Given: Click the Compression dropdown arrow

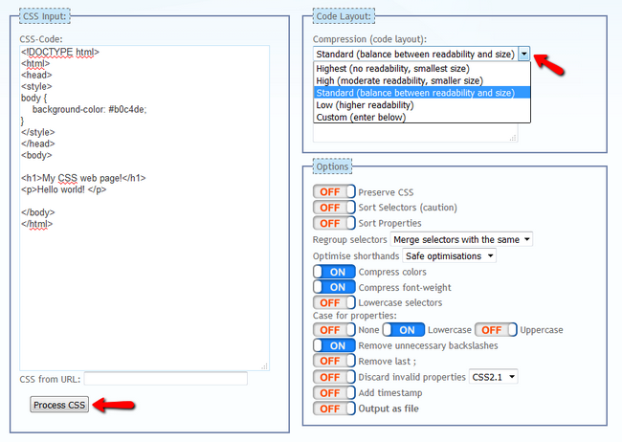Looking at the screenshot, I should click(x=523, y=55).
